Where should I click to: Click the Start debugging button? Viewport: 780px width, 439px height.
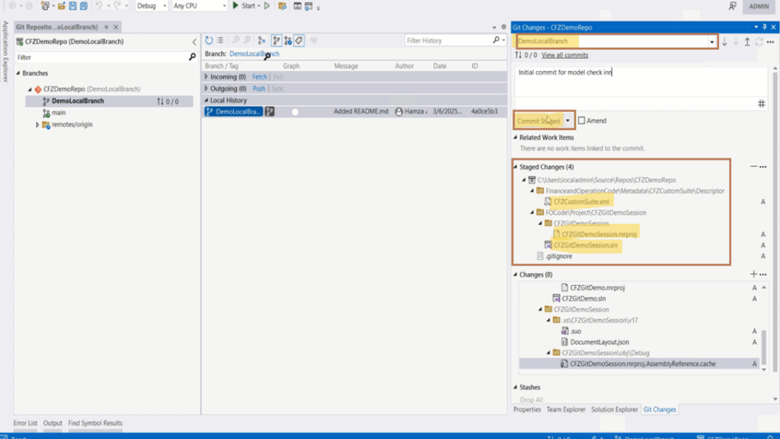click(x=246, y=6)
